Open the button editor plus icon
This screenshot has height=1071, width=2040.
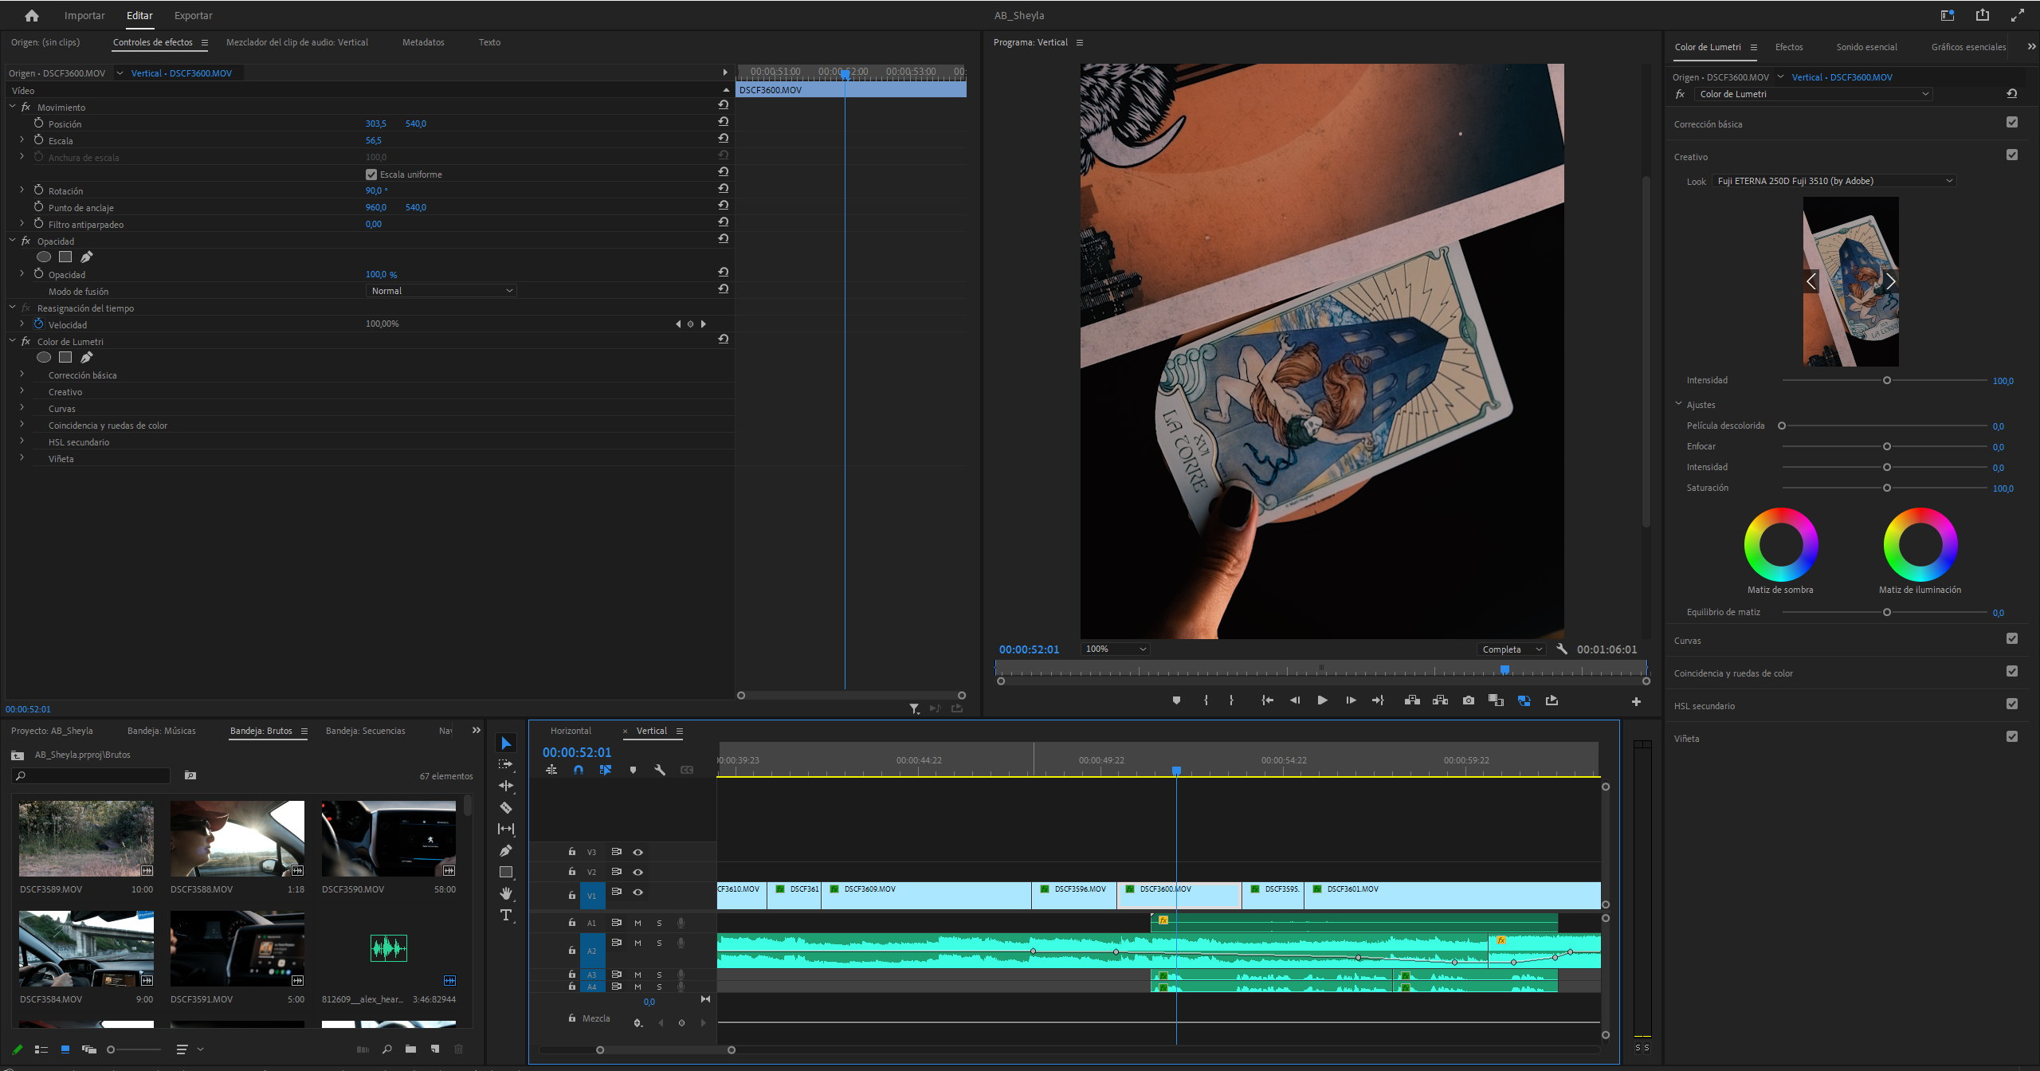(x=1636, y=701)
